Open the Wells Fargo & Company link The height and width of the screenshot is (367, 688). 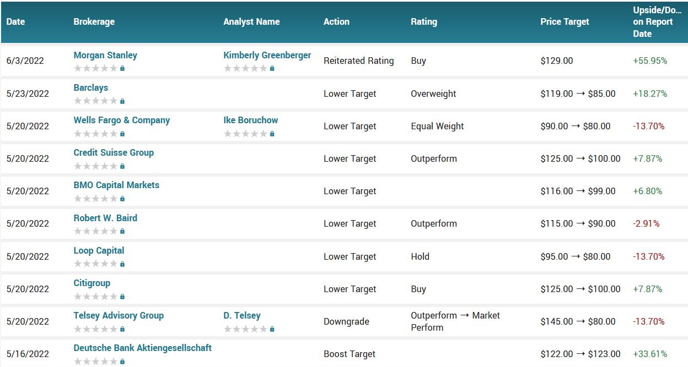pos(122,120)
